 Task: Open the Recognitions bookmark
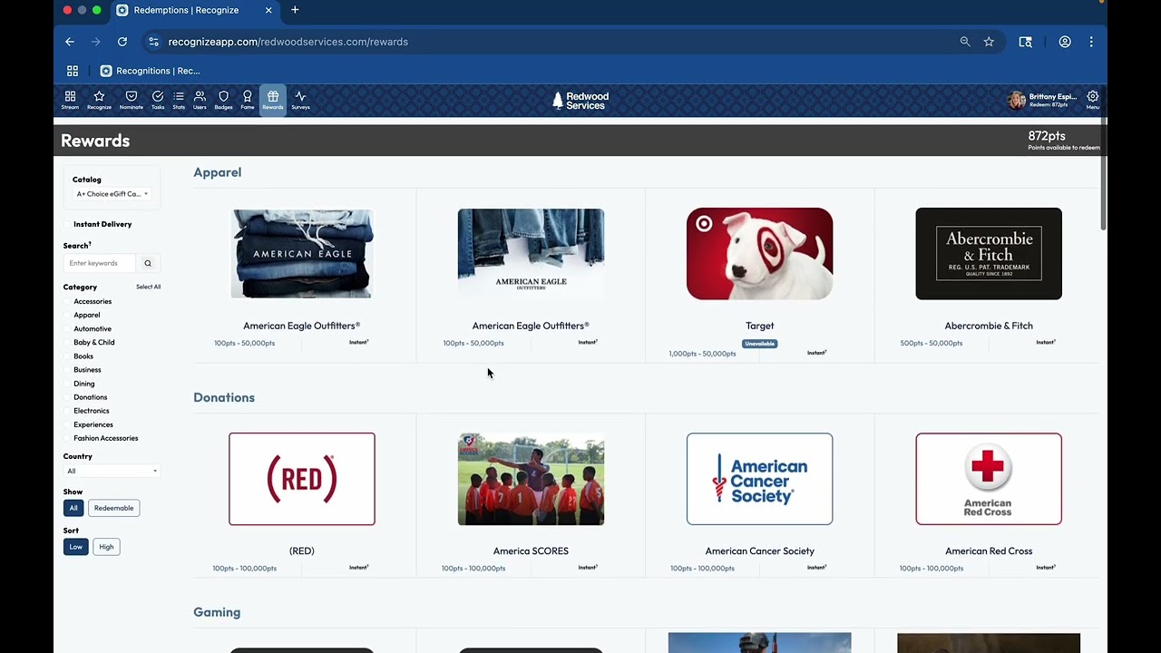tap(151, 71)
